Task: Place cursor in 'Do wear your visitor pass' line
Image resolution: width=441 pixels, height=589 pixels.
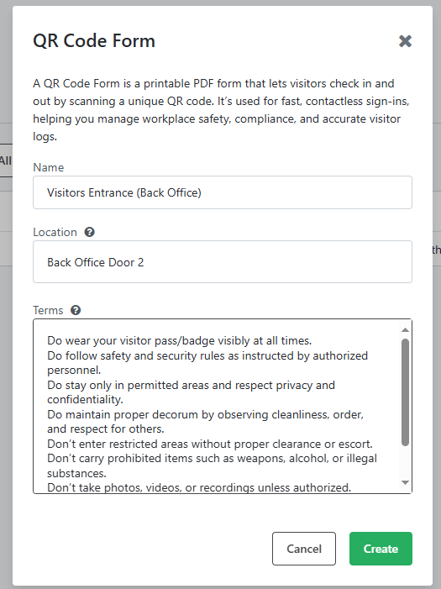Action: point(179,340)
